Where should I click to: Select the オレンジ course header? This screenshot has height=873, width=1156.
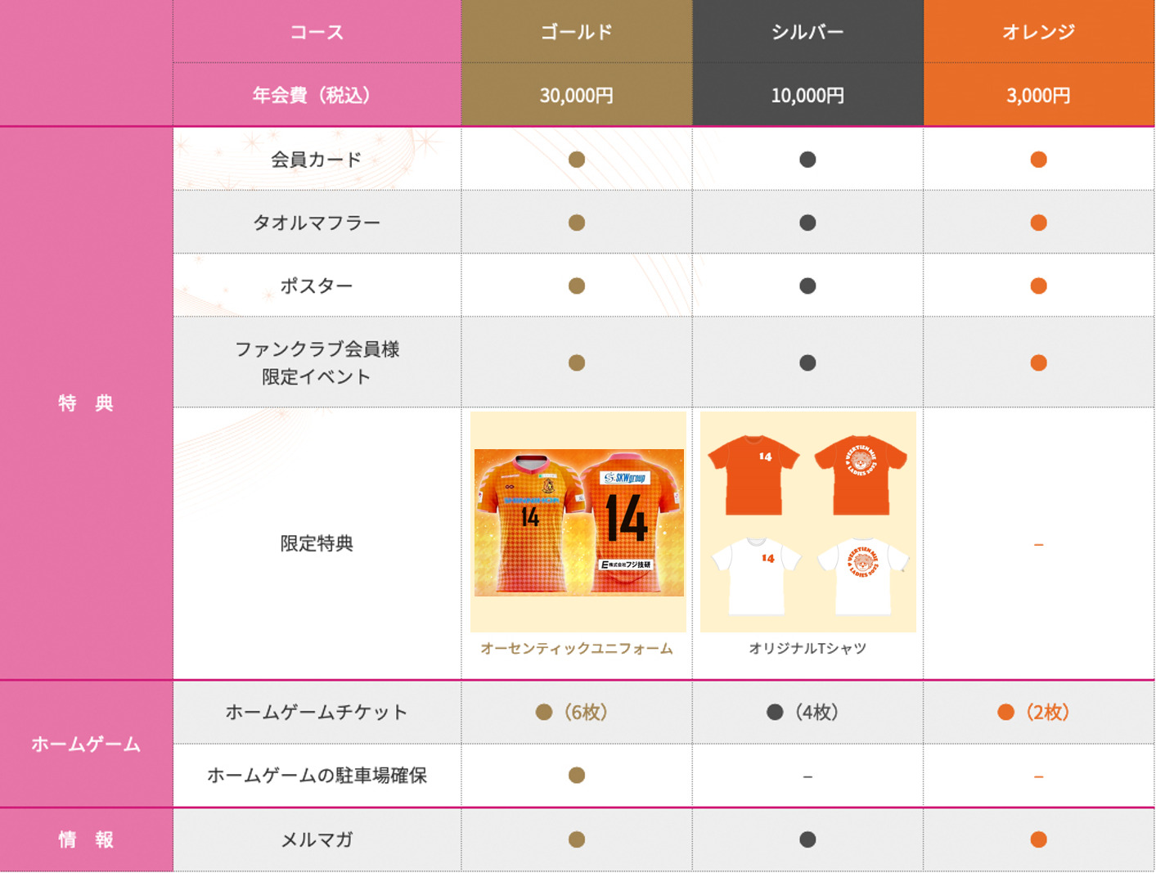[x=1039, y=32]
